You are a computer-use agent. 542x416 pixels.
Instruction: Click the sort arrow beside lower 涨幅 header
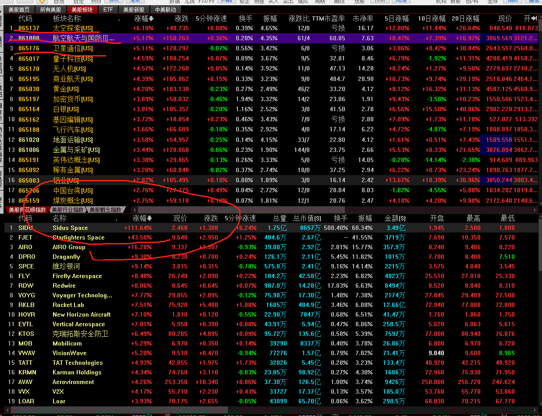pos(150,219)
